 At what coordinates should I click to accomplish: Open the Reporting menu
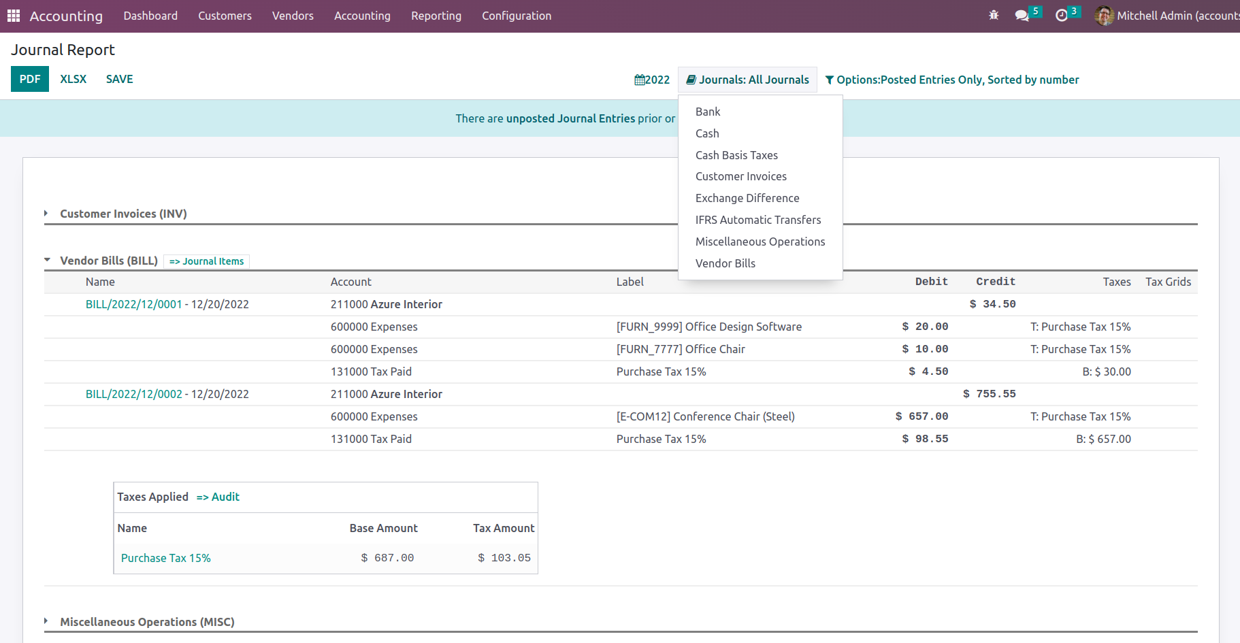[436, 16]
